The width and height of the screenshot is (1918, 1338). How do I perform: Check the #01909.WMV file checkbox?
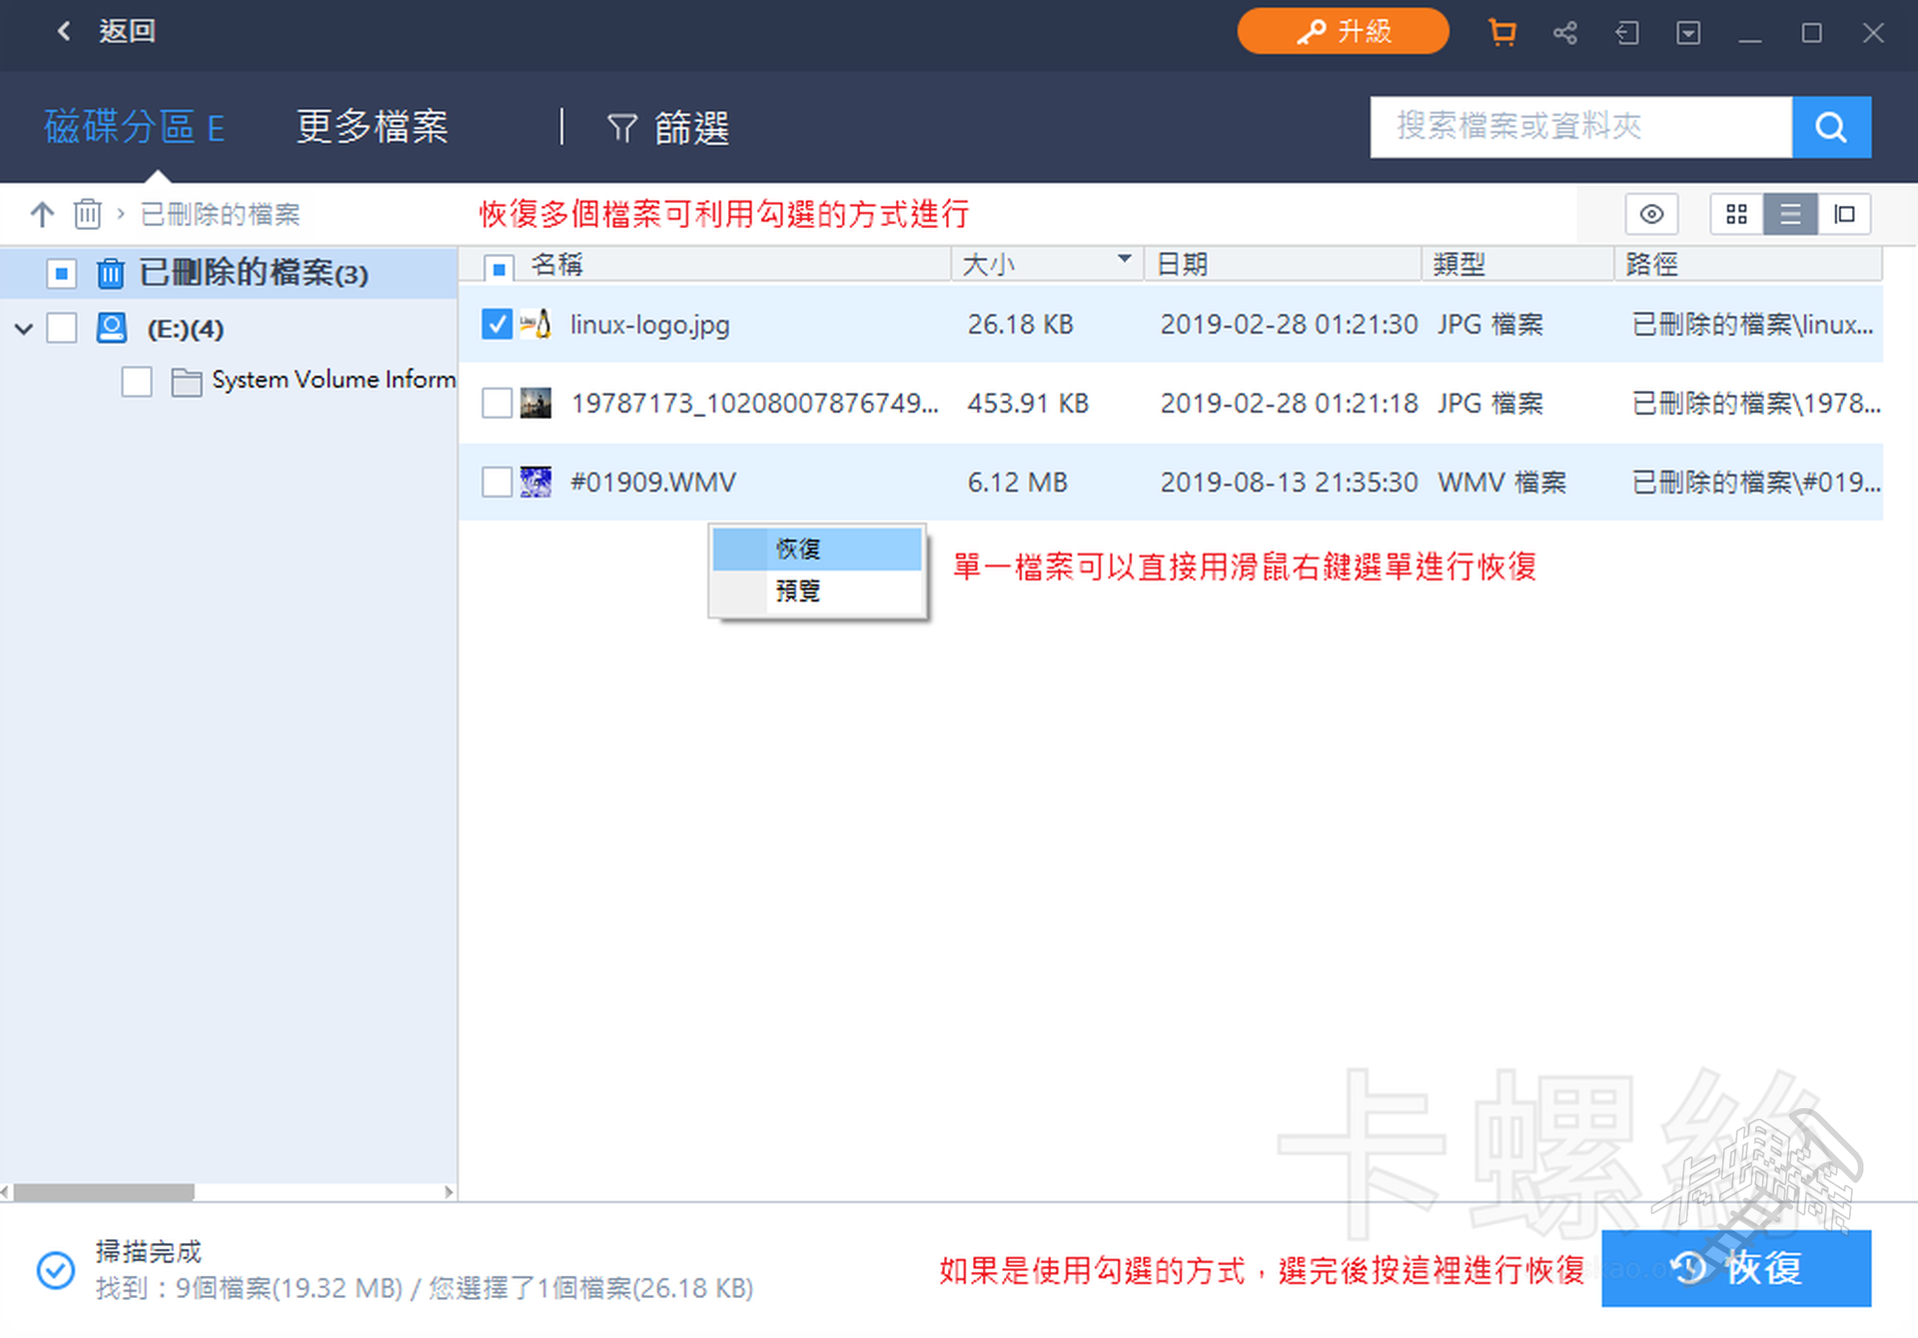pyautogui.click(x=496, y=482)
